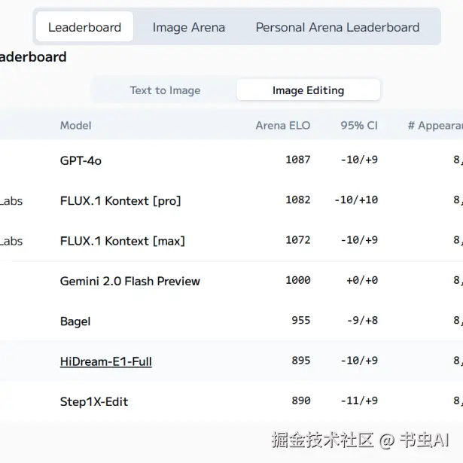The height and width of the screenshot is (463, 463).
Task: Sort by the Arena ELO column header
Action: (283, 126)
